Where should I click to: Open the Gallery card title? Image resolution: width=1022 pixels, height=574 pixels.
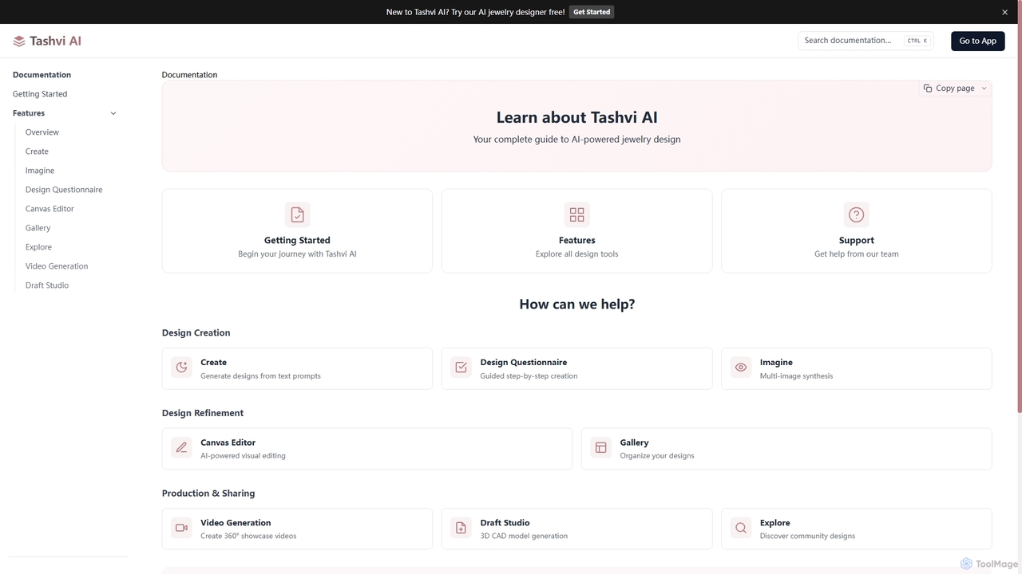[634, 442]
